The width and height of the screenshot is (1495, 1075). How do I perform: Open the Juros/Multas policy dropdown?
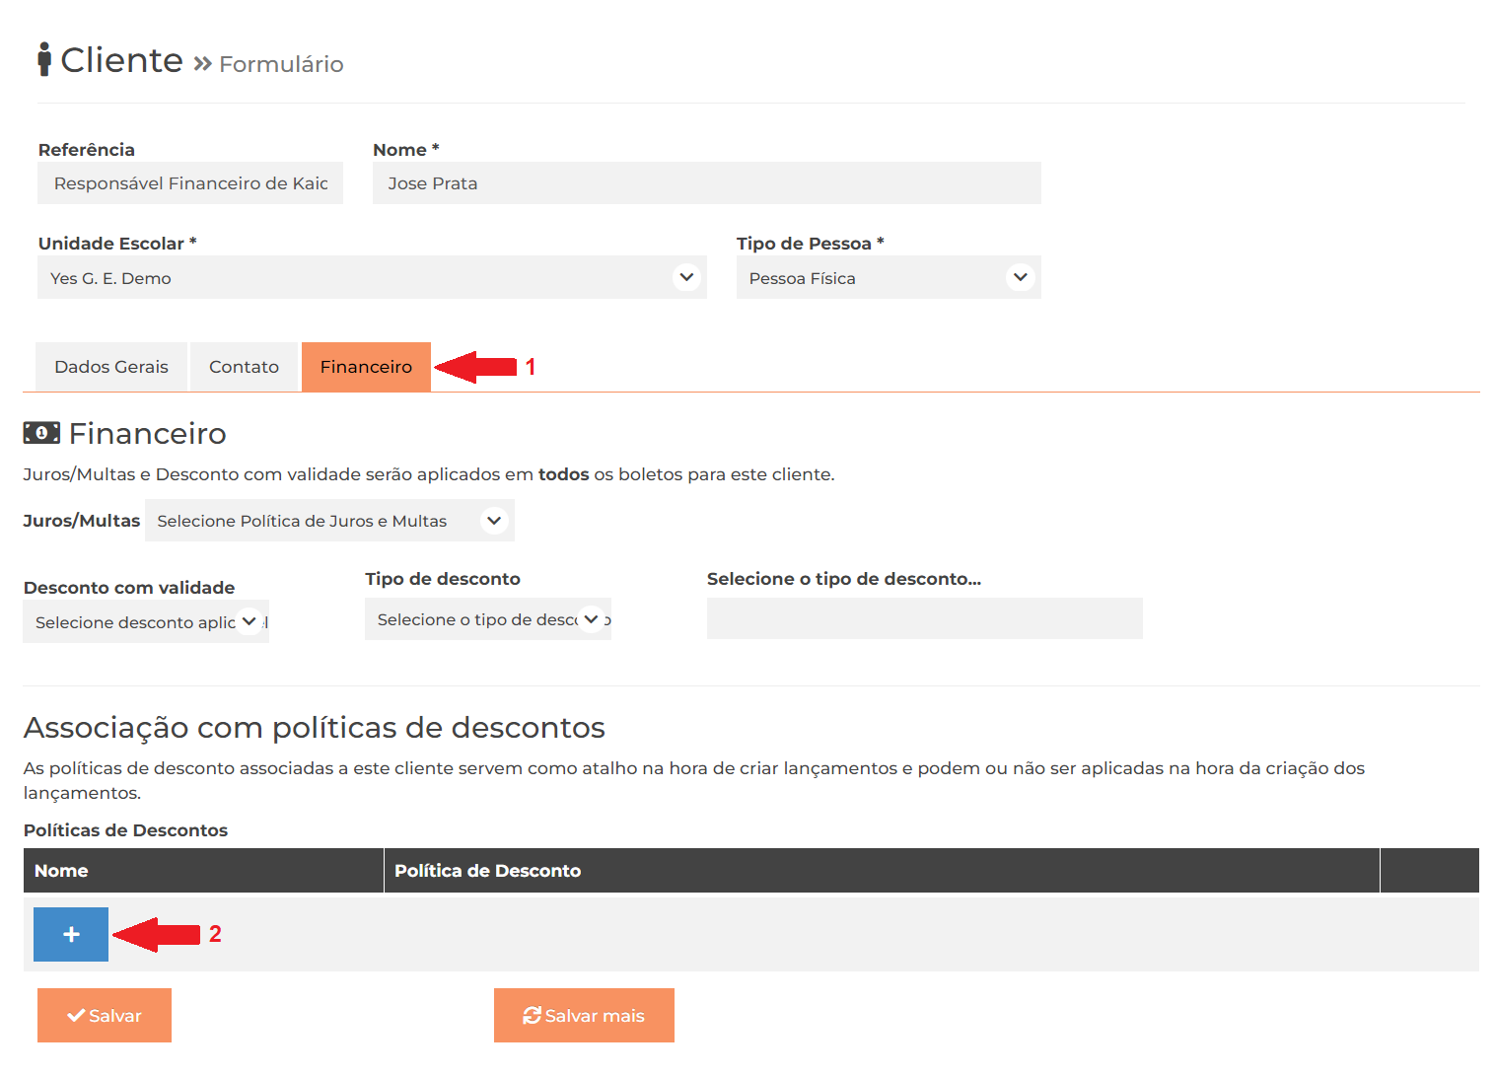[329, 521]
